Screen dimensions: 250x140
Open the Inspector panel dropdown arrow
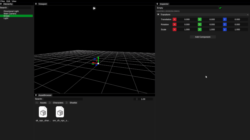point(157,4)
